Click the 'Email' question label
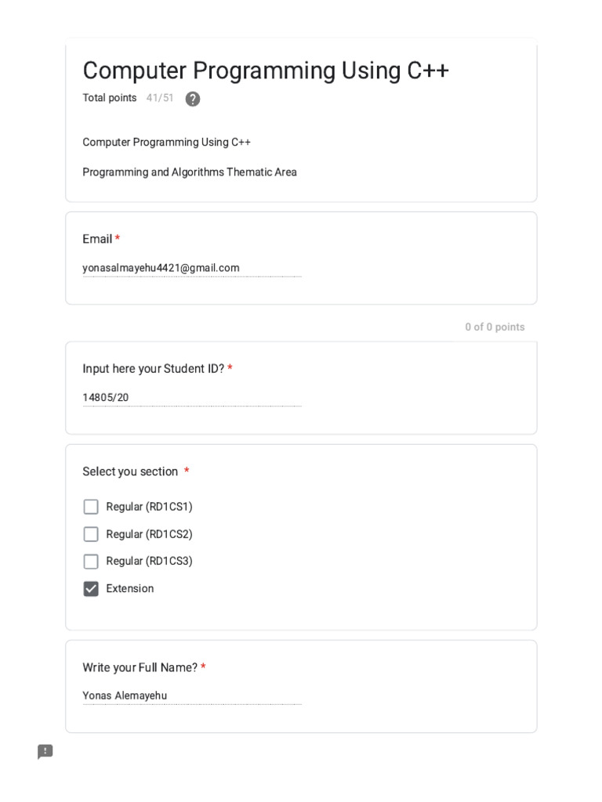 [x=97, y=239]
